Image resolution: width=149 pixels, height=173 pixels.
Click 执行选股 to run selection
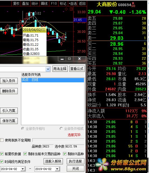pos(75,161)
